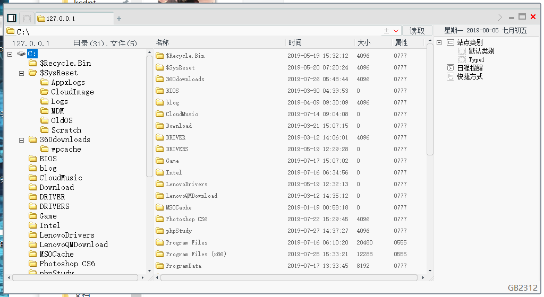Click the plus-minus icon in the path bar
This screenshot has width=544, height=297.
pos(386,31)
